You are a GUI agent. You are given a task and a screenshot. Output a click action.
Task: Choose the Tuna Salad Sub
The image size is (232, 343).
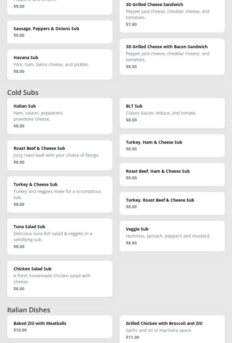[60, 236]
